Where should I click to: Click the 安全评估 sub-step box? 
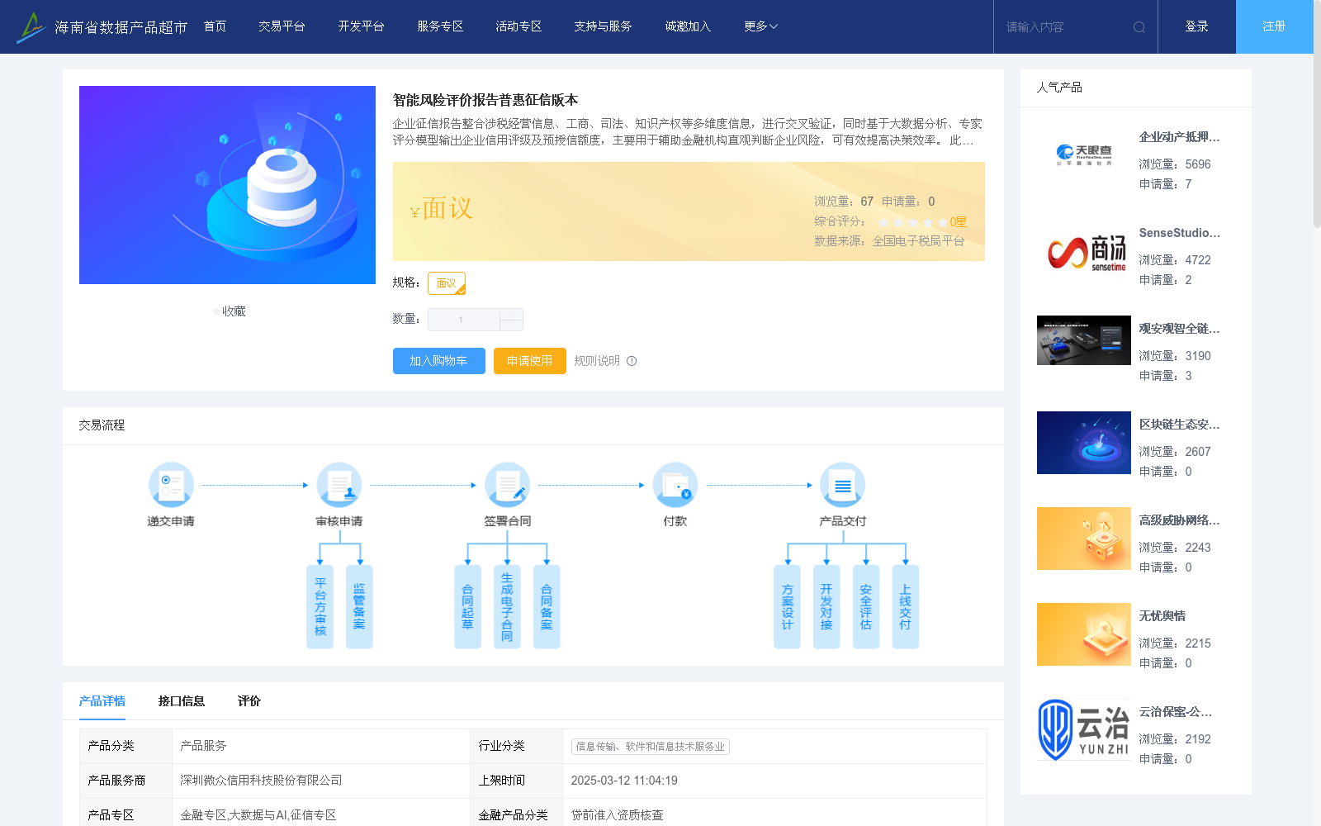tap(866, 607)
